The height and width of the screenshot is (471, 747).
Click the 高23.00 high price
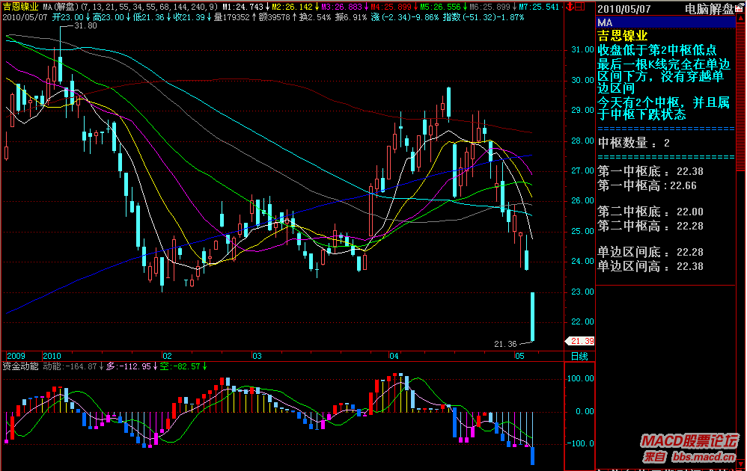pos(108,17)
